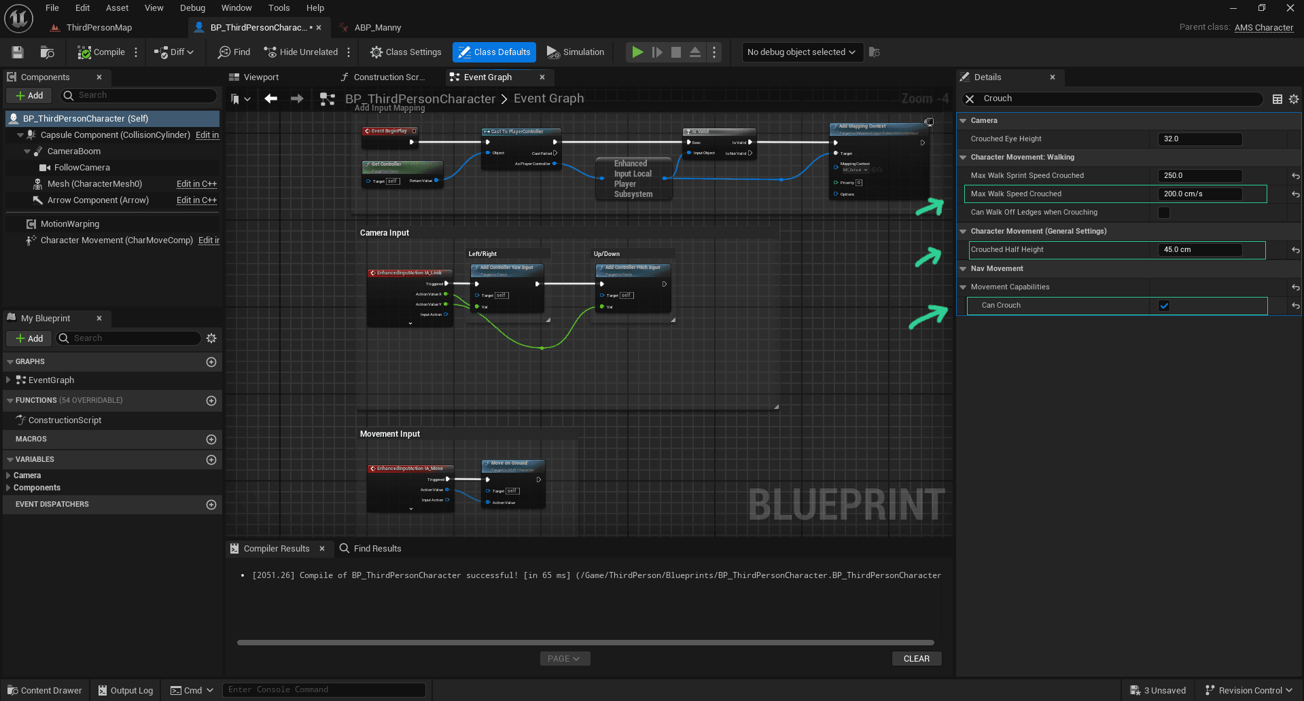Click the CLEAR button in compiler results
Screen dimensions: 1304x701
916,659
